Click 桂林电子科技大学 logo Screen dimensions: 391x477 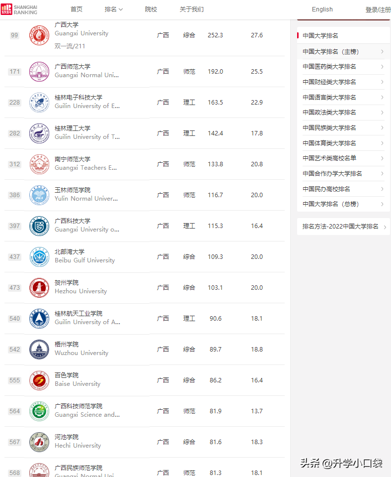tap(39, 103)
